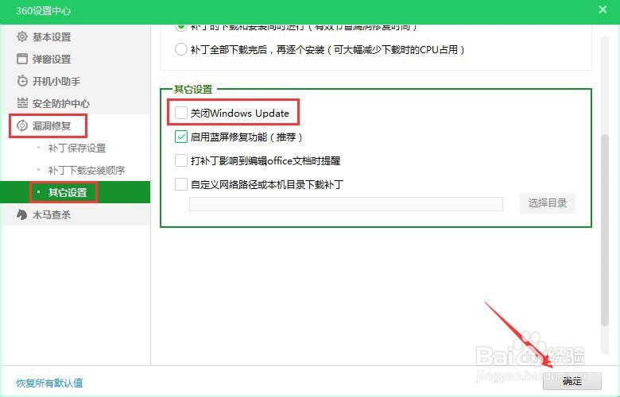
Task: Enable 关闭Windows Update checkbox
Action: [180, 113]
